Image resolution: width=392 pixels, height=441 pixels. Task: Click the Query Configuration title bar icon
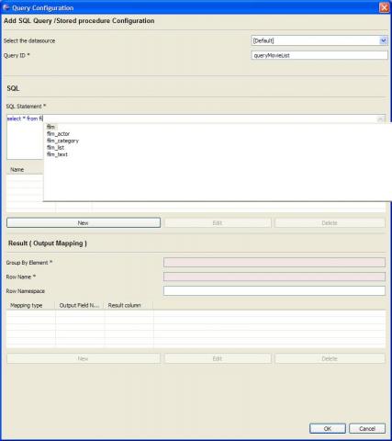click(6, 7)
